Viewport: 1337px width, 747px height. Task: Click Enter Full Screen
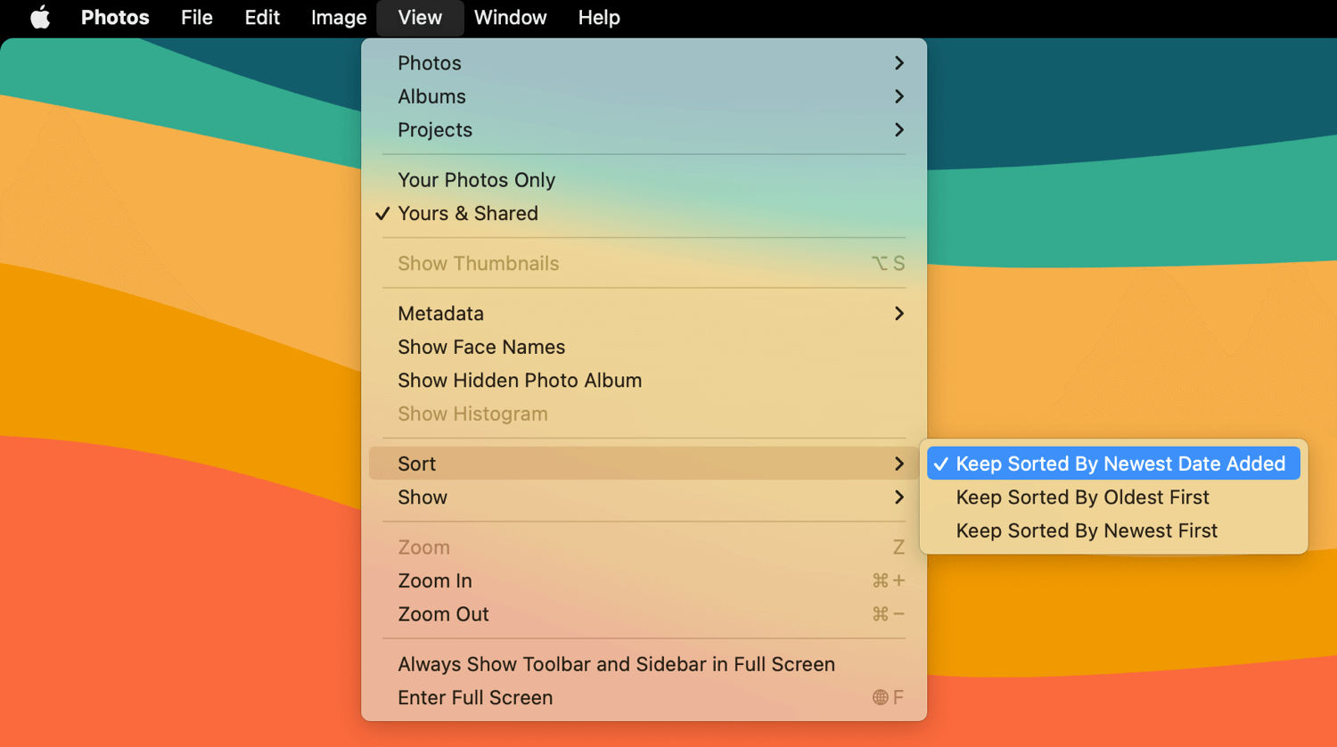pyautogui.click(x=475, y=698)
